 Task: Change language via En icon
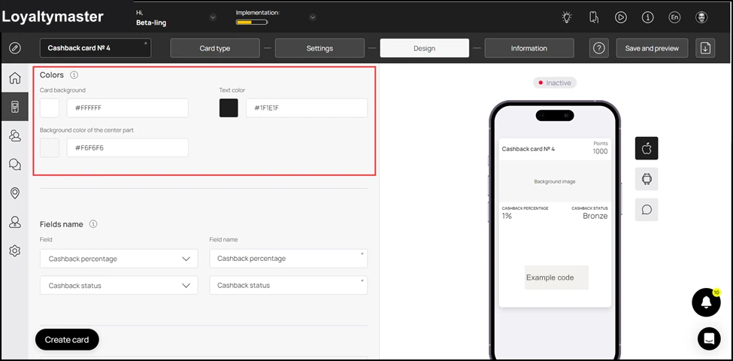point(674,18)
